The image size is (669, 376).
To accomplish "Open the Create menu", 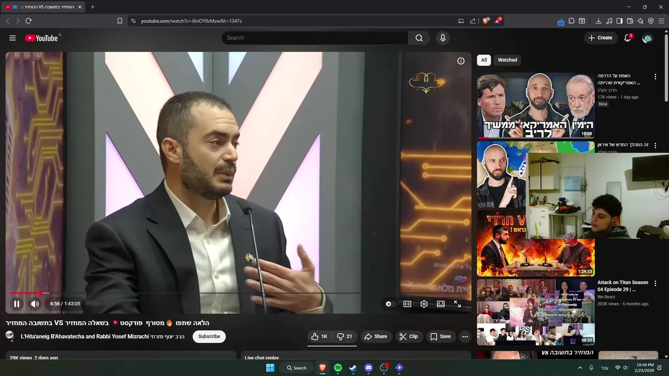I will pos(600,38).
